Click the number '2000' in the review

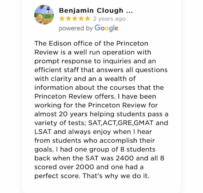click(85, 167)
